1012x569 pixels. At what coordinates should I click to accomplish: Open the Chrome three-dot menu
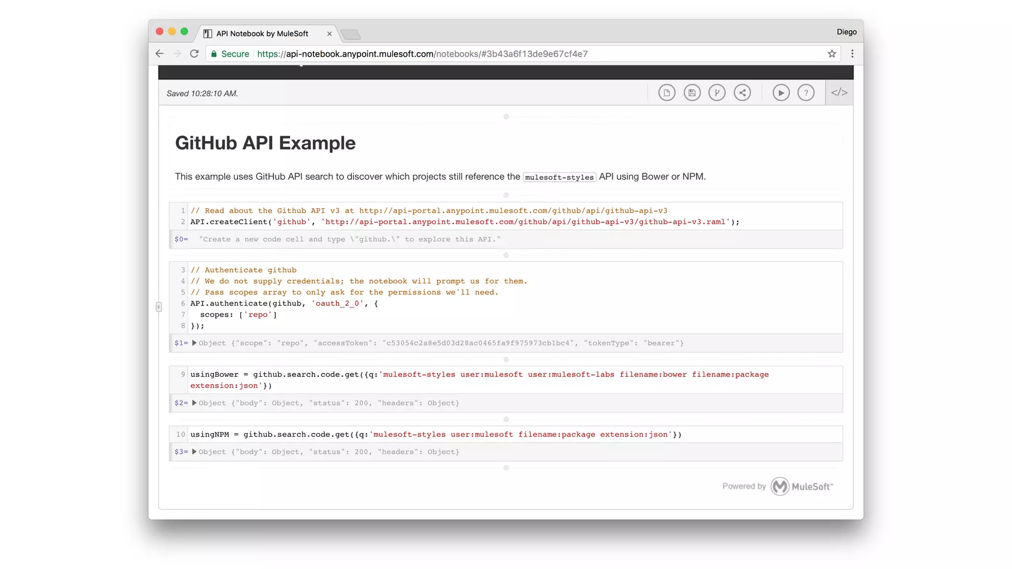point(852,54)
